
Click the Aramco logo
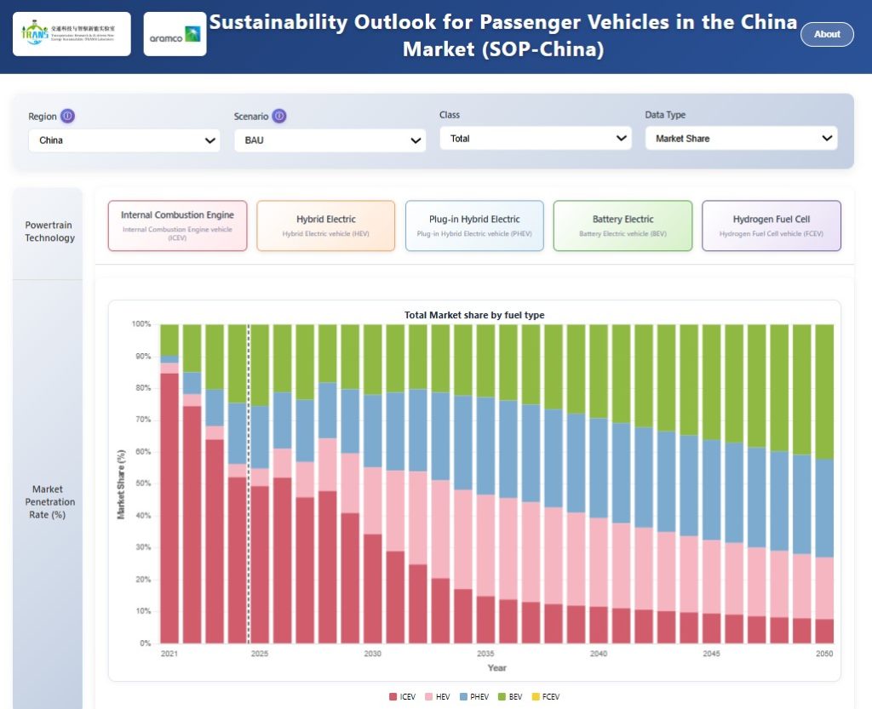[175, 34]
